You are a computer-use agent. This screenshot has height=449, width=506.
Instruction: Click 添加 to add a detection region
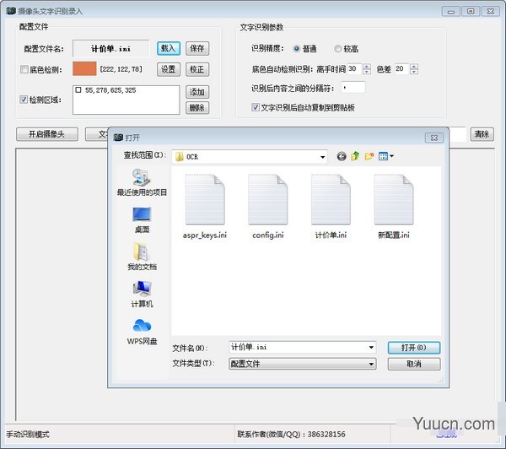coord(197,92)
